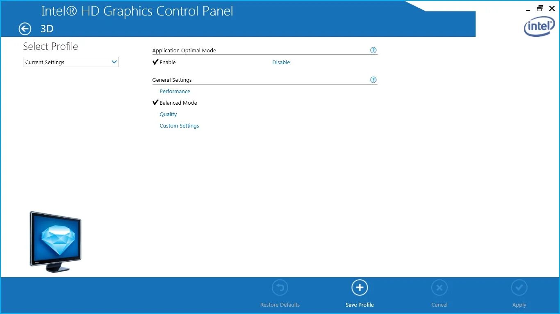
Task: Click the General Settings heading
Action: [172, 80]
